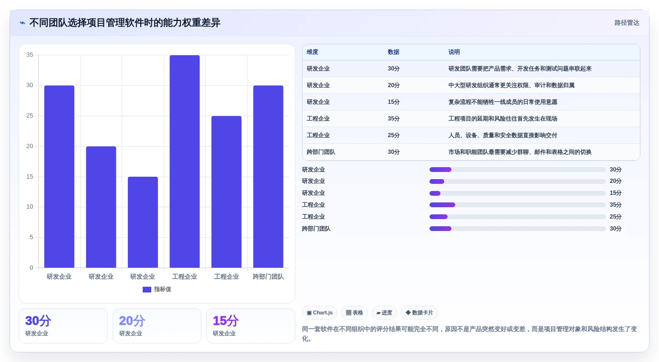
Task: Select the row 复杂流程不能牺牲一线成员的日常使用意愿
Action: (471, 102)
